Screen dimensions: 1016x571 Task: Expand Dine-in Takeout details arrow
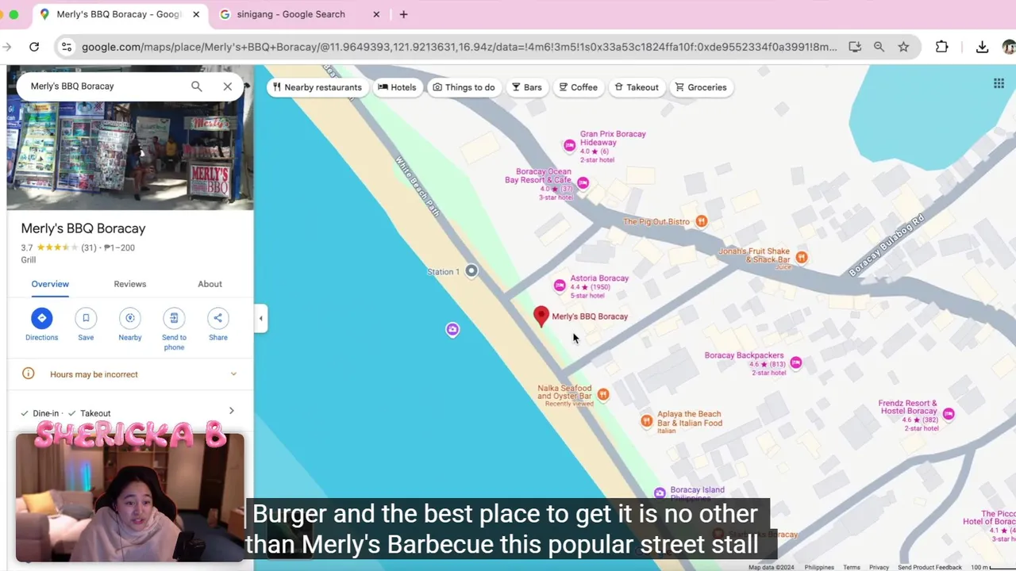coord(231,411)
